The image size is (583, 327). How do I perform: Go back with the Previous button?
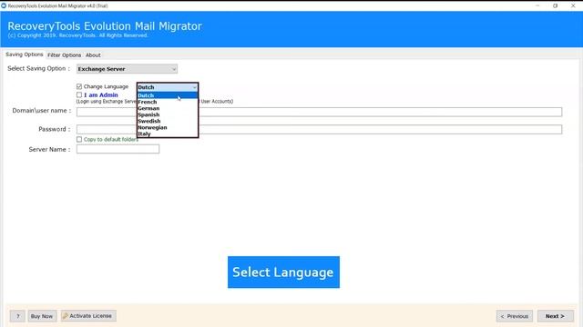(x=514, y=316)
